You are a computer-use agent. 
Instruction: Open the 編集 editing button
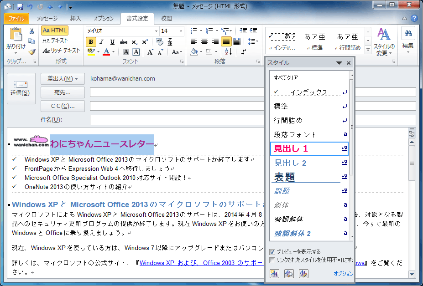coord(408,41)
